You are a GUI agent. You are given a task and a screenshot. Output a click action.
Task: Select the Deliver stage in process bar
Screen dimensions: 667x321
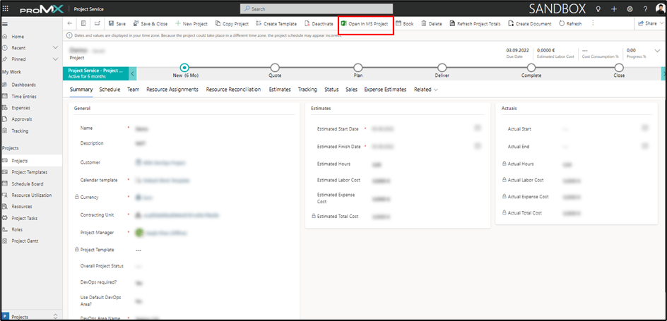tap(442, 67)
